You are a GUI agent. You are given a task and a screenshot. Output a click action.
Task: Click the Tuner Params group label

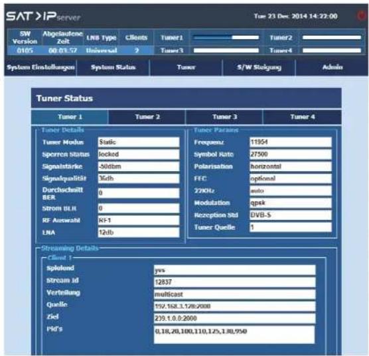click(x=216, y=130)
